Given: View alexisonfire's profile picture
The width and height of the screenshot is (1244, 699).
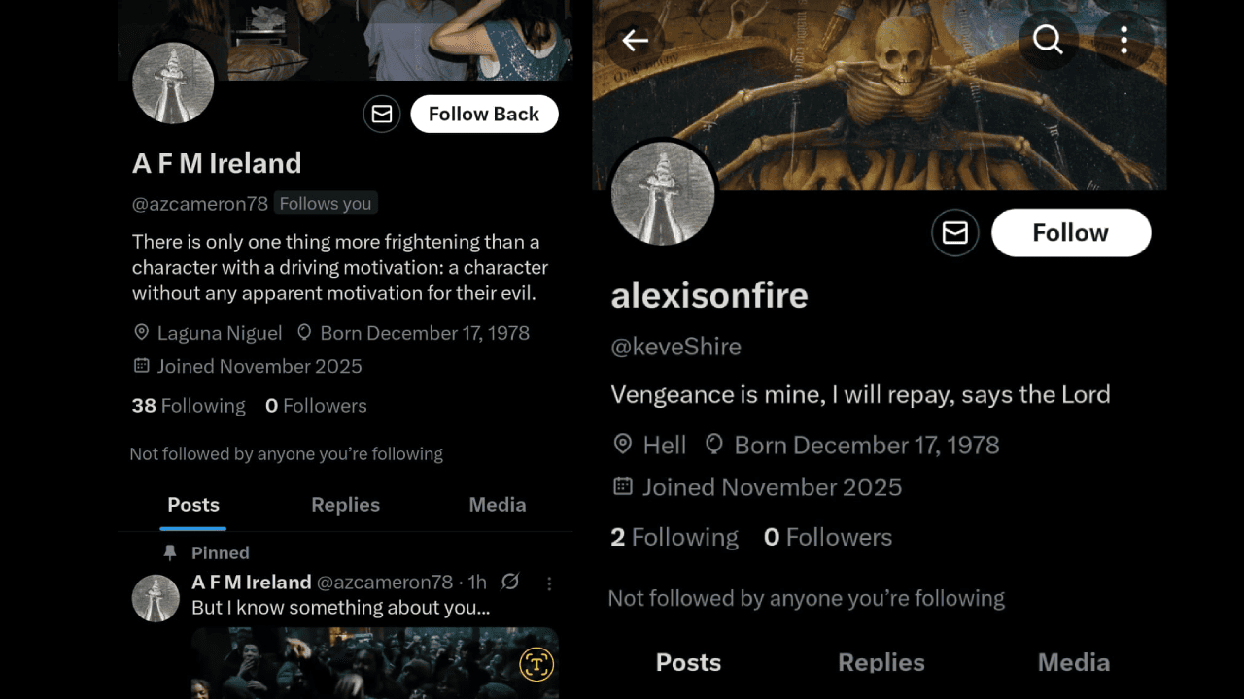Looking at the screenshot, I should click(663, 193).
